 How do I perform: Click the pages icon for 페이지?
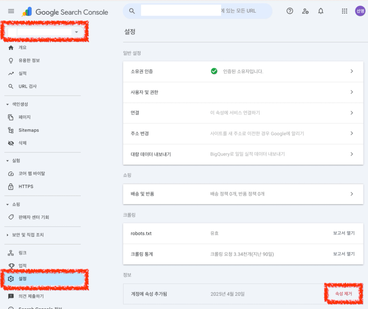[x=11, y=117]
